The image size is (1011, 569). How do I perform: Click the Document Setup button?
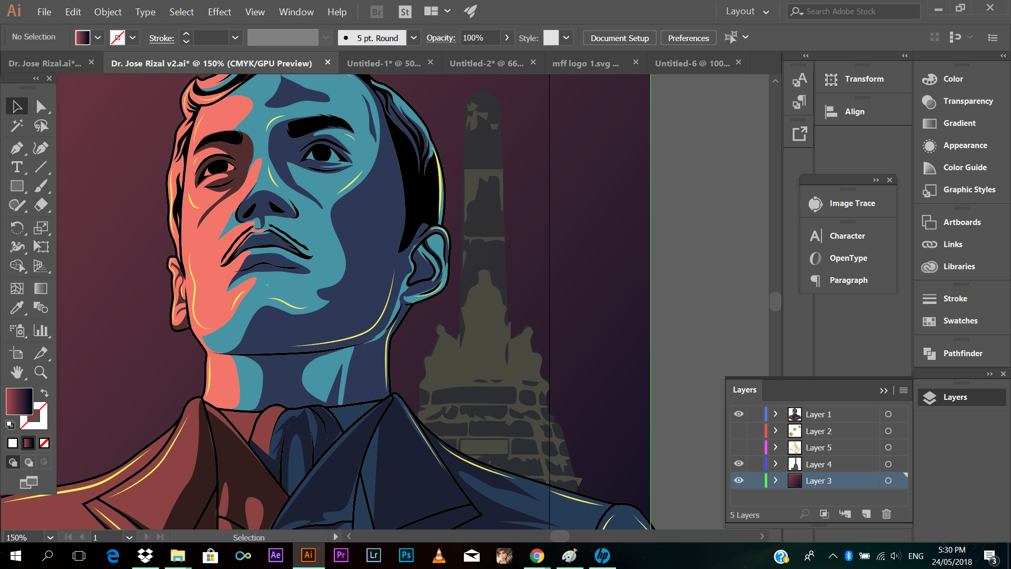point(620,38)
